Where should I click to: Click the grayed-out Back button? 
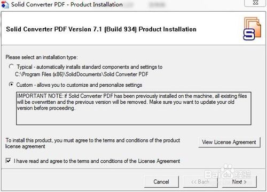coord(200,182)
